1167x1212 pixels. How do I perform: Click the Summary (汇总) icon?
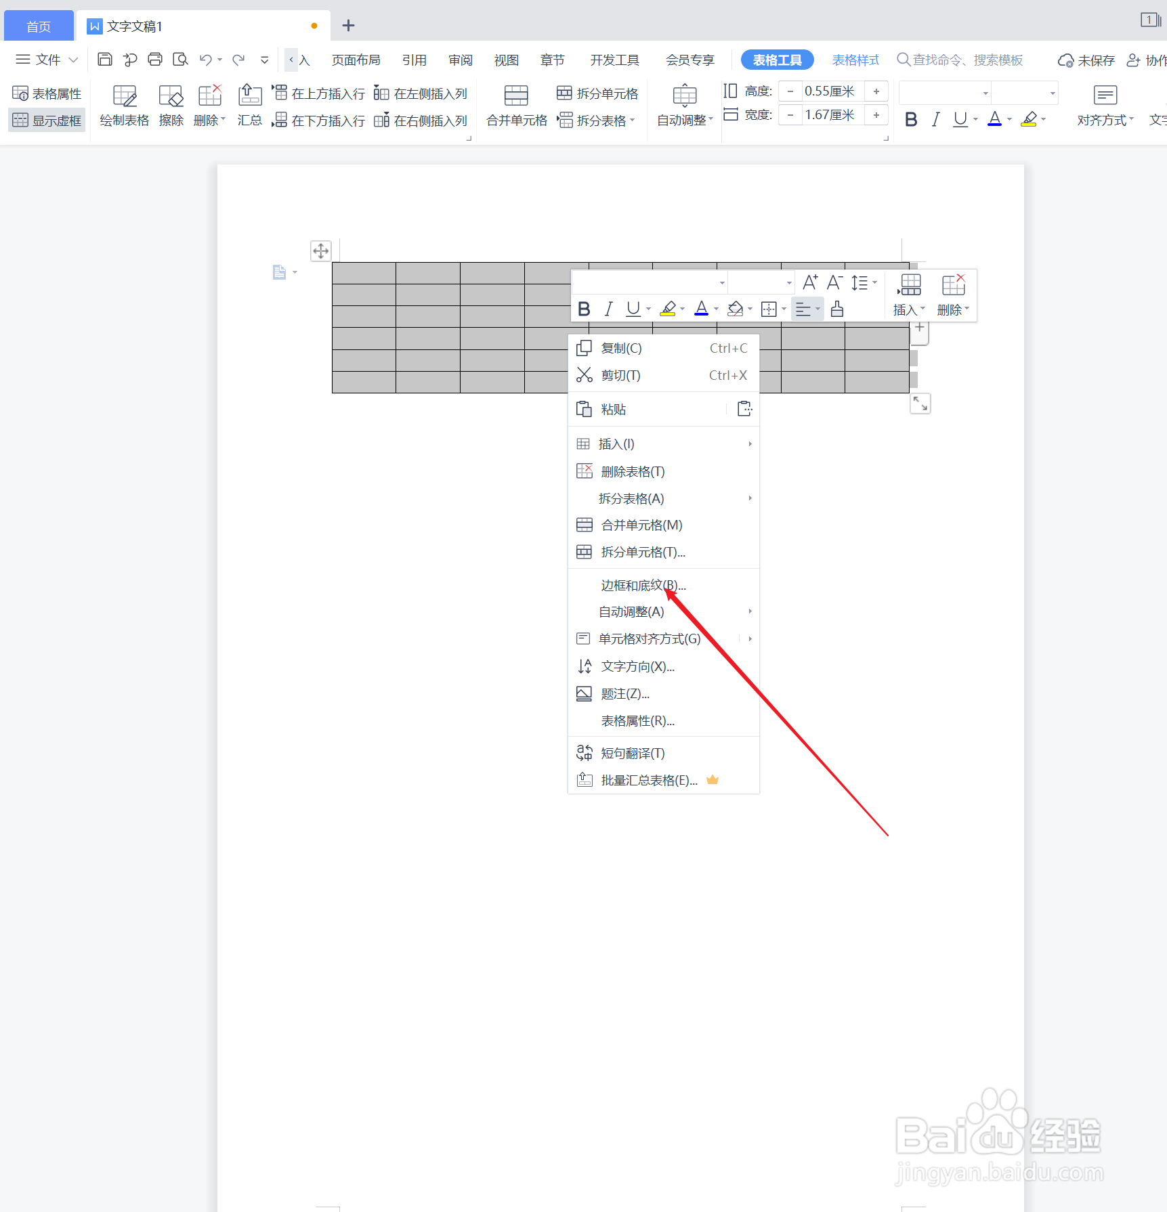pos(250,106)
